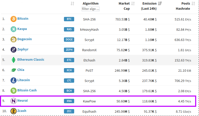This screenshot has width=199, height=116.
Task: Click the LTC ticker badge
Action: pos(69,80)
